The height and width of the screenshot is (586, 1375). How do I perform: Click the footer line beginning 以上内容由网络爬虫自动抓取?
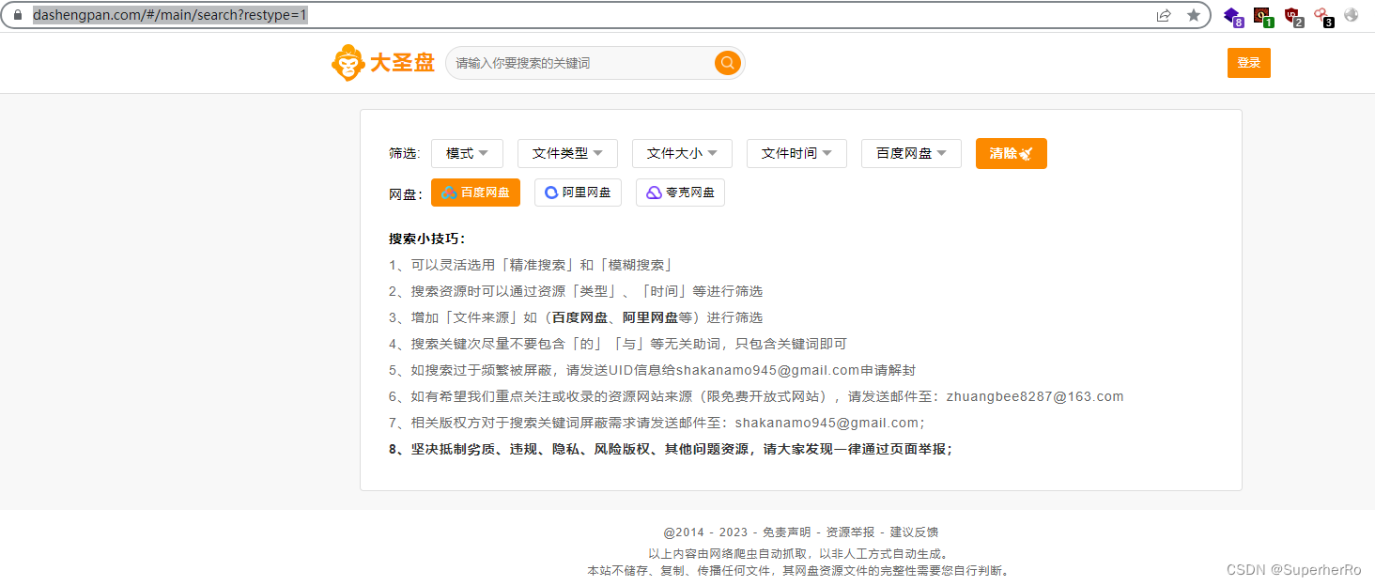(800, 553)
